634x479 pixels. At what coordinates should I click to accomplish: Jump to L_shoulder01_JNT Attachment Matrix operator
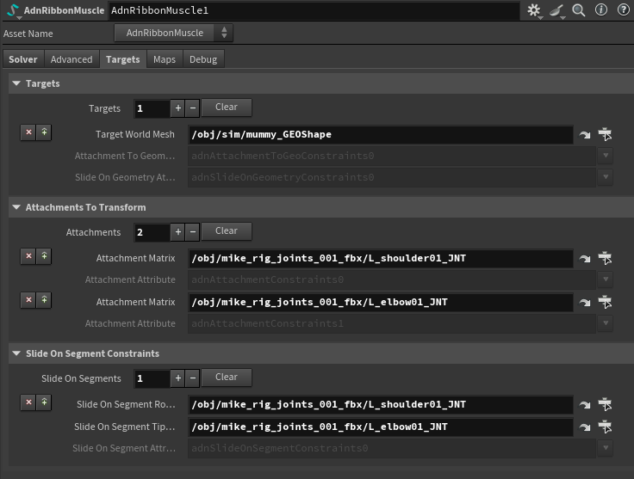pyautogui.click(x=585, y=259)
